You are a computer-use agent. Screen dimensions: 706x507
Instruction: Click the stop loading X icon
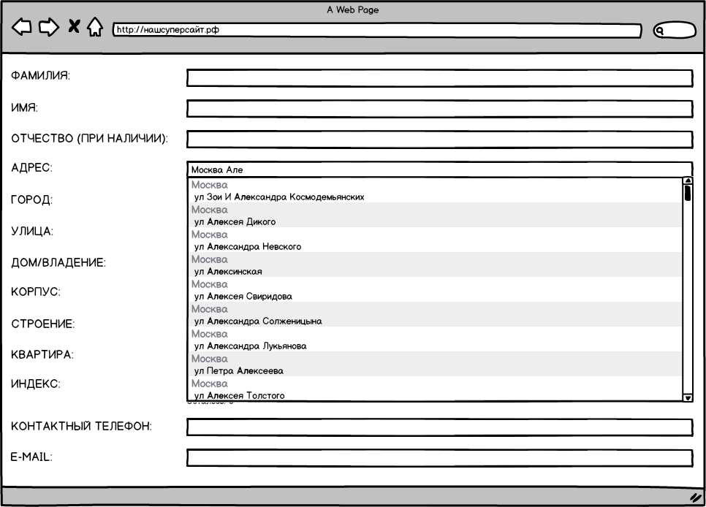coord(74,26)
